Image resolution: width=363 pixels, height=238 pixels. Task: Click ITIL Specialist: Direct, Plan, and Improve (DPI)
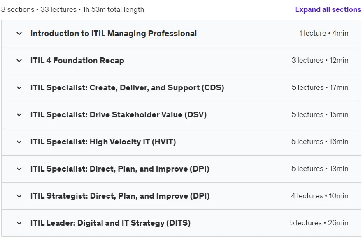click(120, 169)
